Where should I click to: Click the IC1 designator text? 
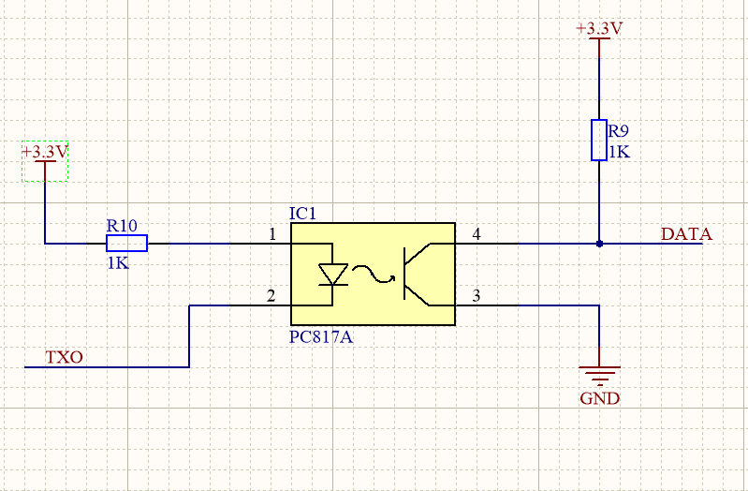(304, 215)
